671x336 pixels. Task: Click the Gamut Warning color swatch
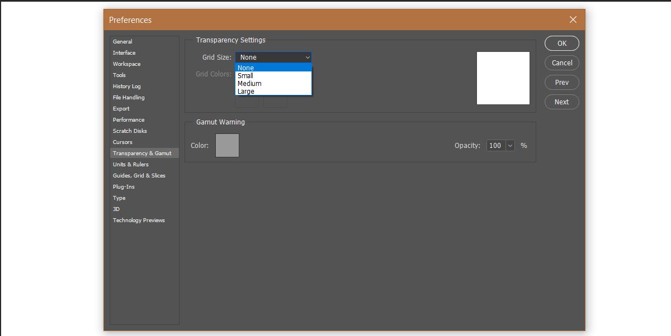click(227, 145)
